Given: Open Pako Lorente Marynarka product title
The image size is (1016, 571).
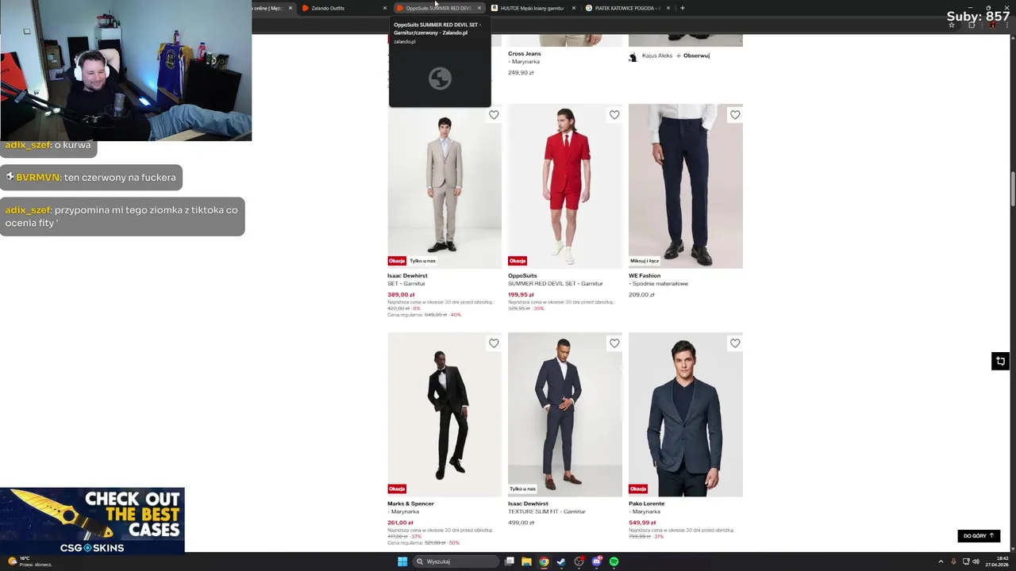Looking at the screenshot, I should pyautogui.click(x=647, y=508).
